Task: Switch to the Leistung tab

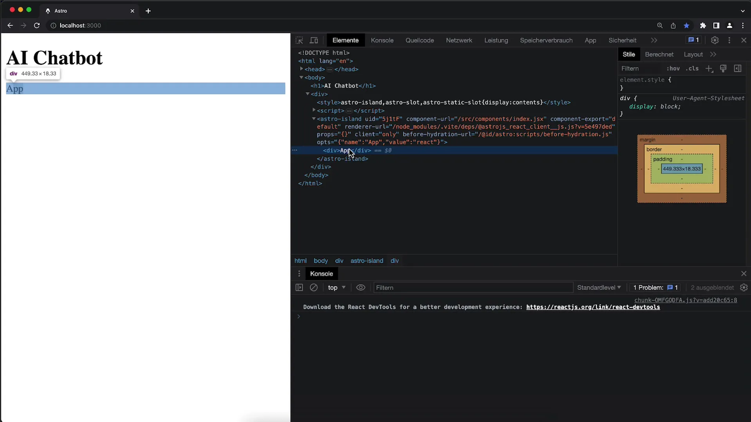Action: (x=496, y=40)
